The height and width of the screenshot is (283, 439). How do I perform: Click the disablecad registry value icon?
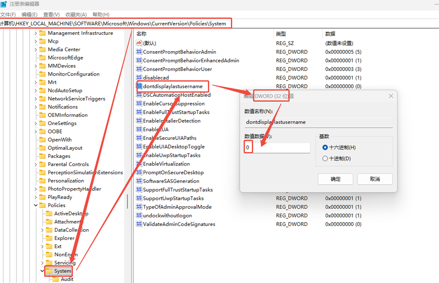[x=139, y=78]
